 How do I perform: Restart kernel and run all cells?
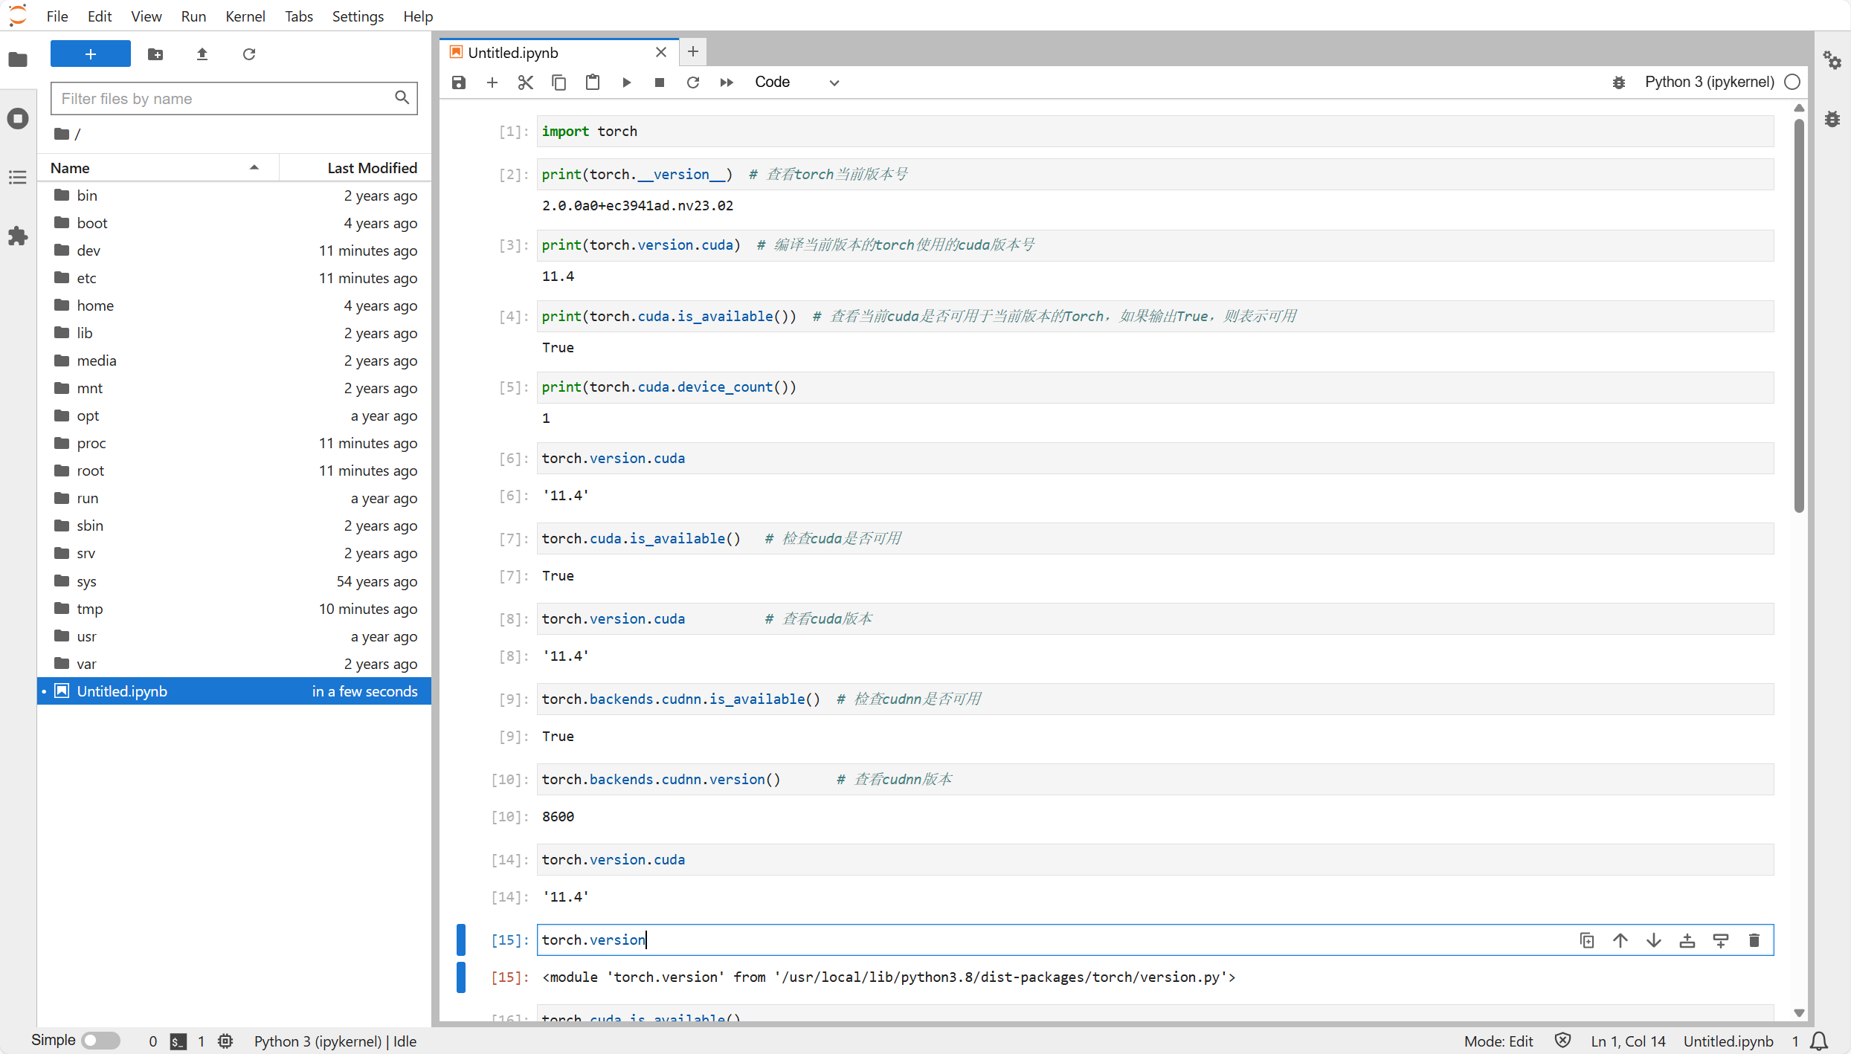point(727,83)
